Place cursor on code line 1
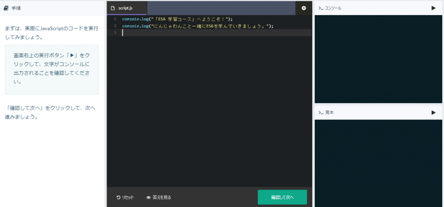 pos(177,19)
